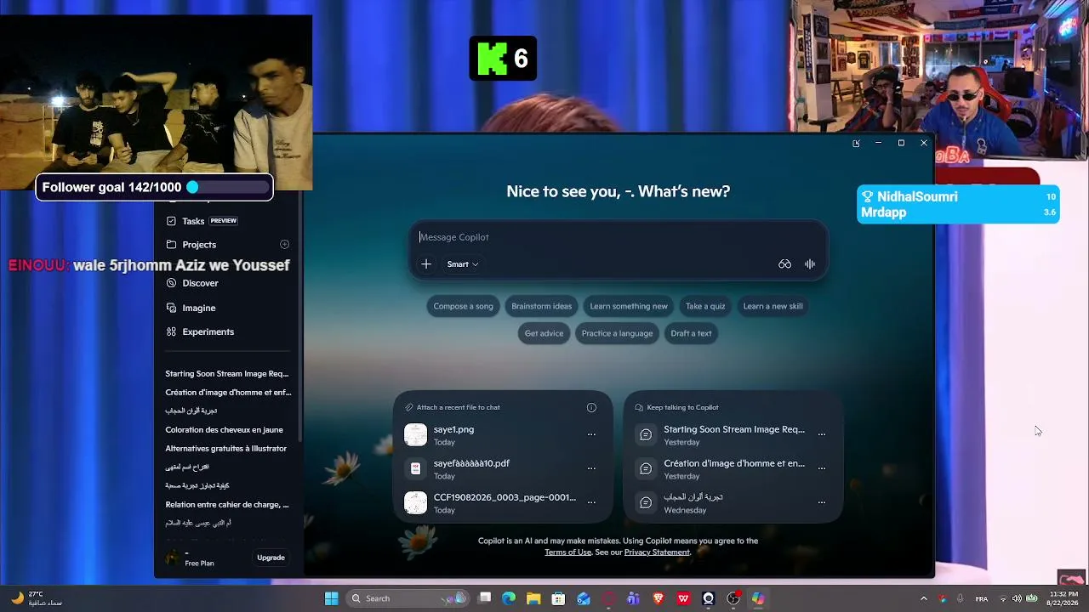Attach recent file sayefàààààà10.pdf
The width and height of the screenshot is (1089, 612).
(491, 469)
